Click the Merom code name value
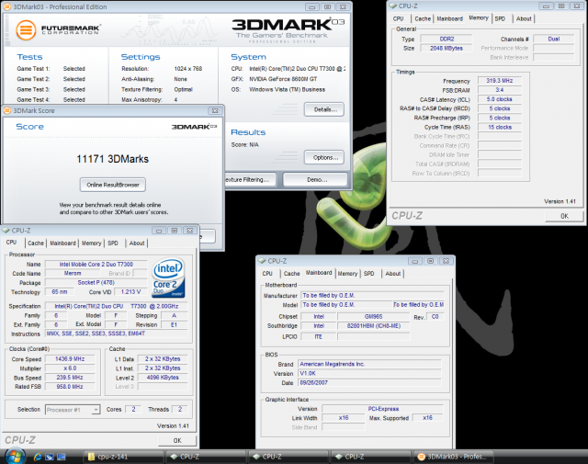This screenshot has height=464, width=588. click(x=73, y=274)
